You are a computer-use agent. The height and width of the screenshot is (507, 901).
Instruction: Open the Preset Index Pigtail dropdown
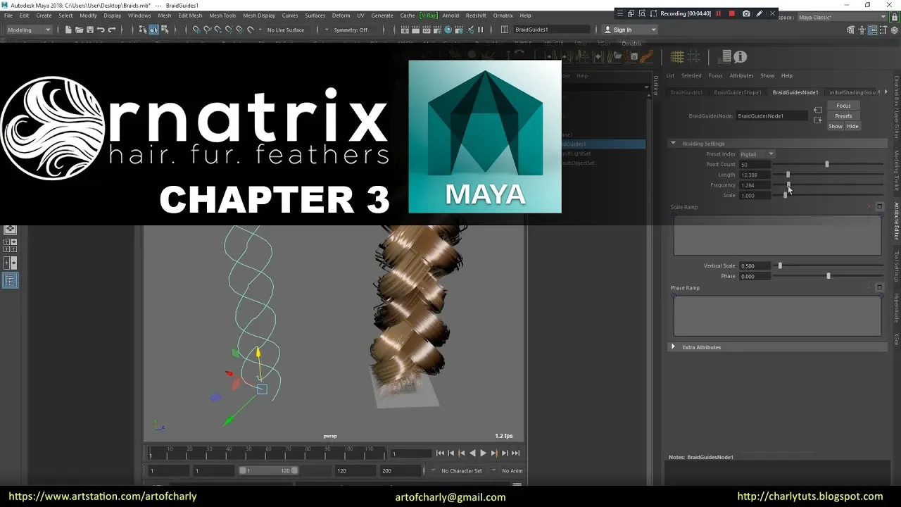pyautogui.click(x=757, y=154)
